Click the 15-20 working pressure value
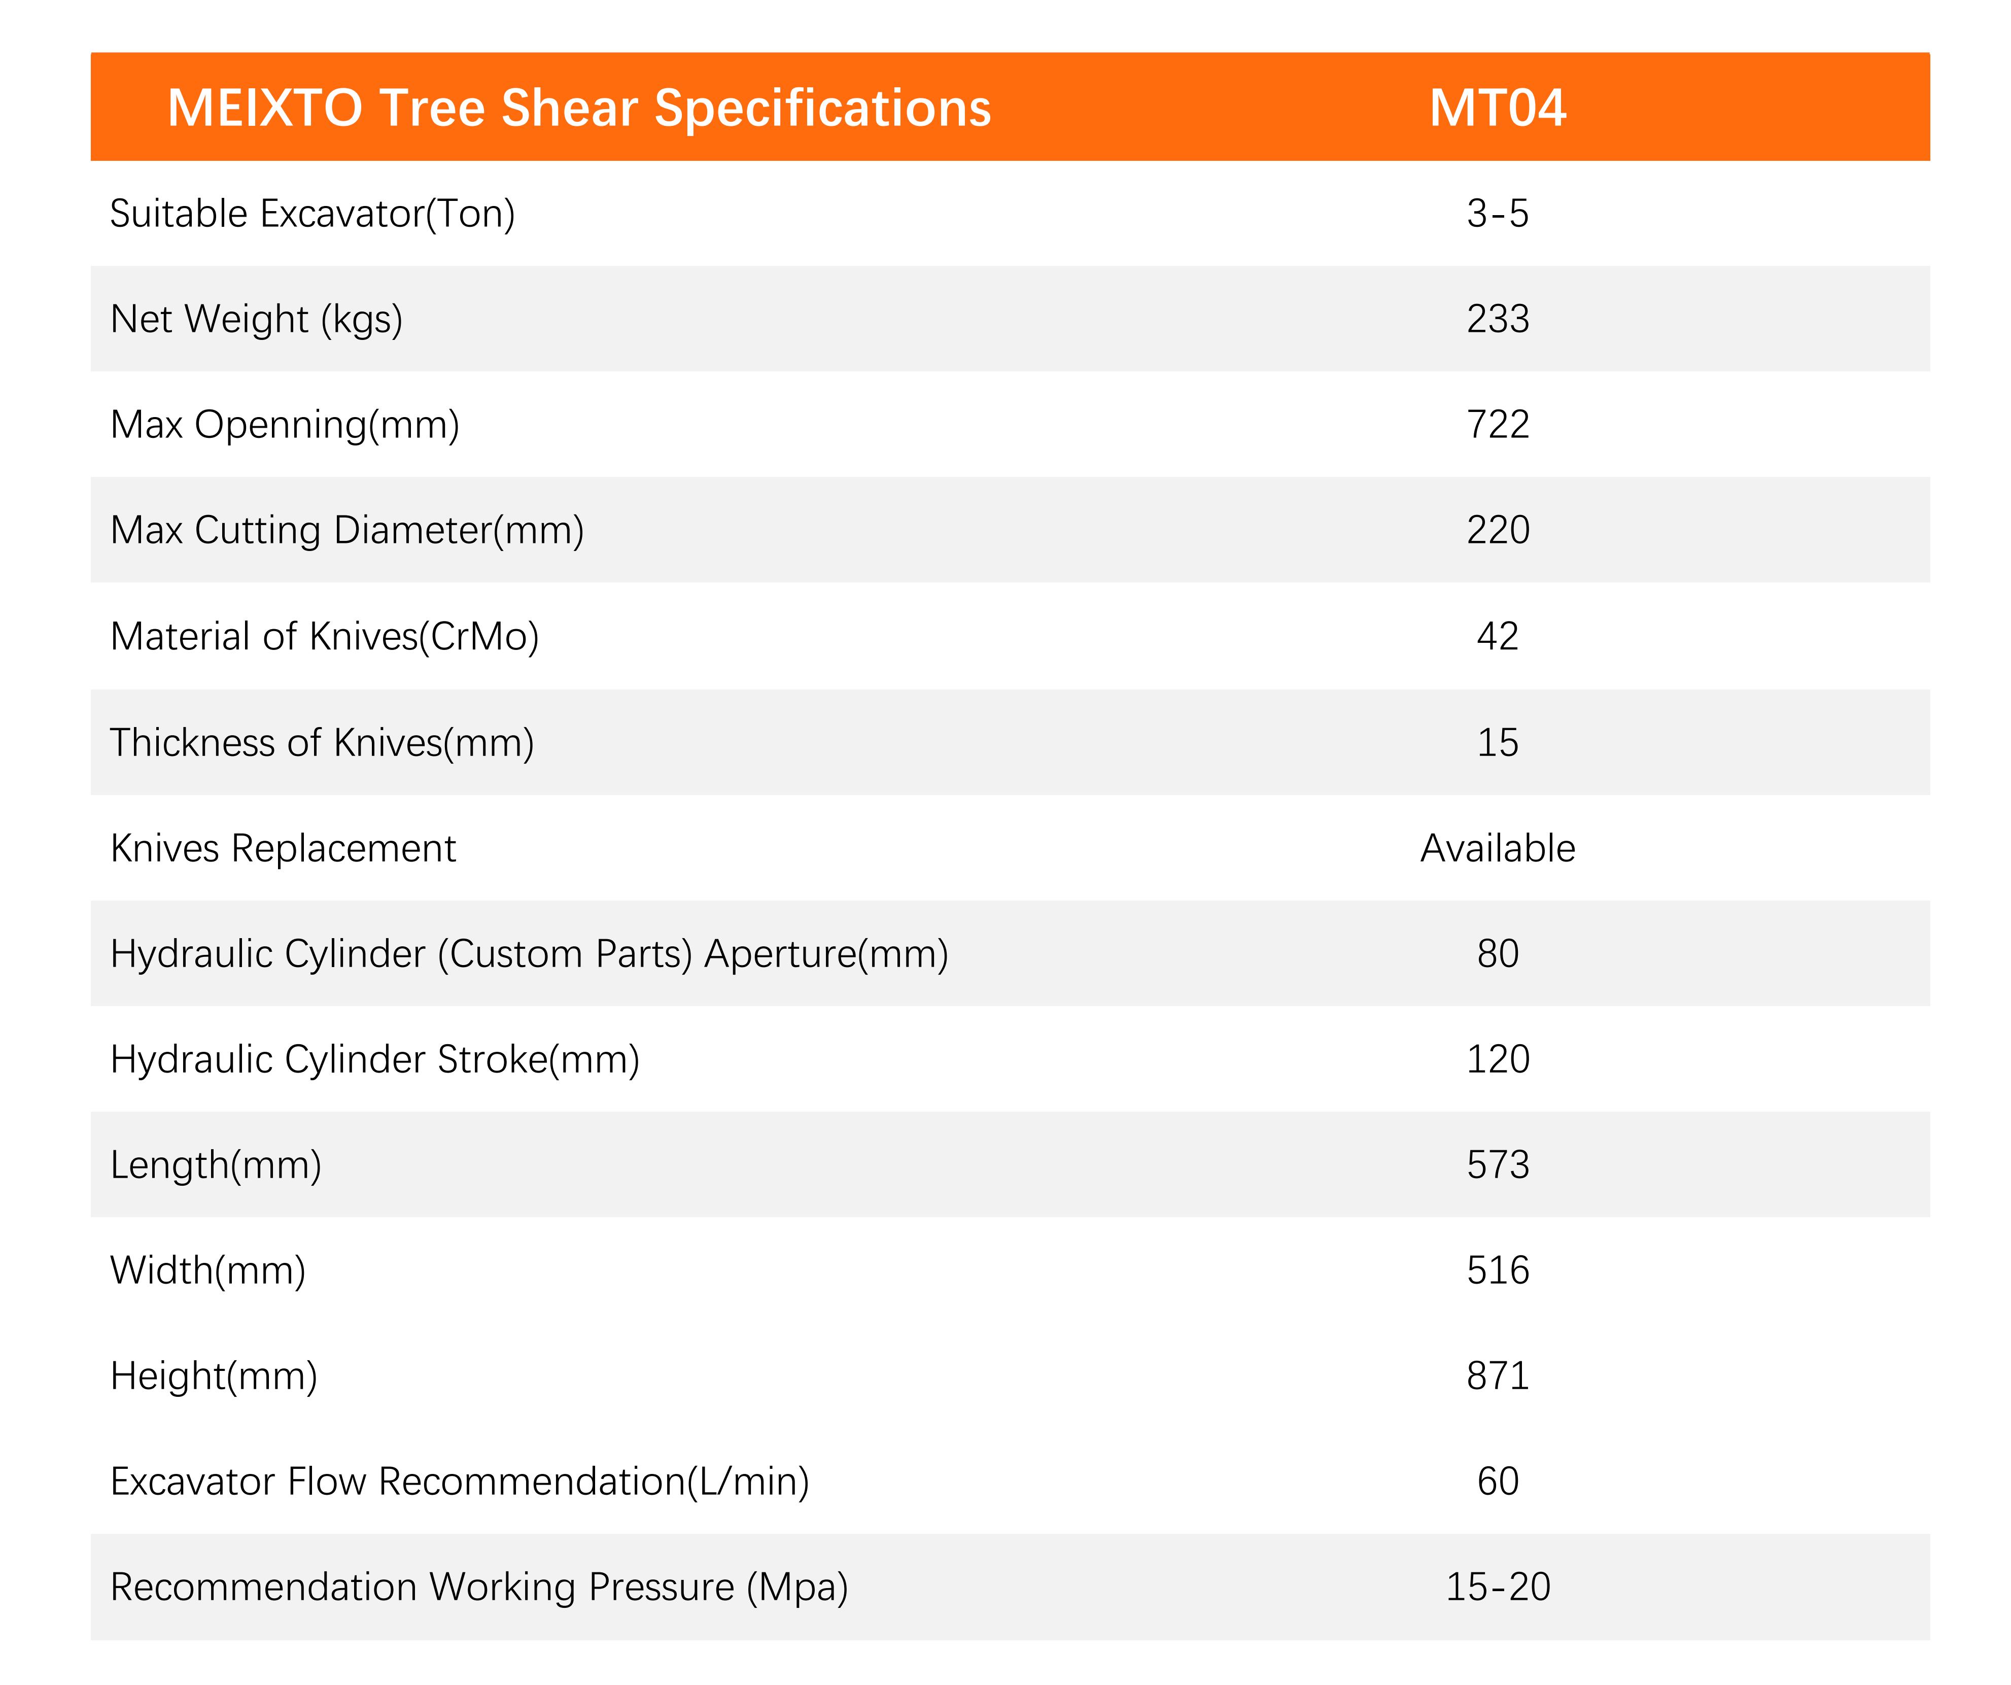Image resolution: width=2011 pixels, height=1685 pixels. tap(1497, 1587)
